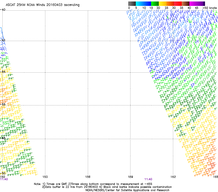Viewport: 218px width, 192px height.
Task: Pick the green 15-20 knots legend segment
Action: 155,4
